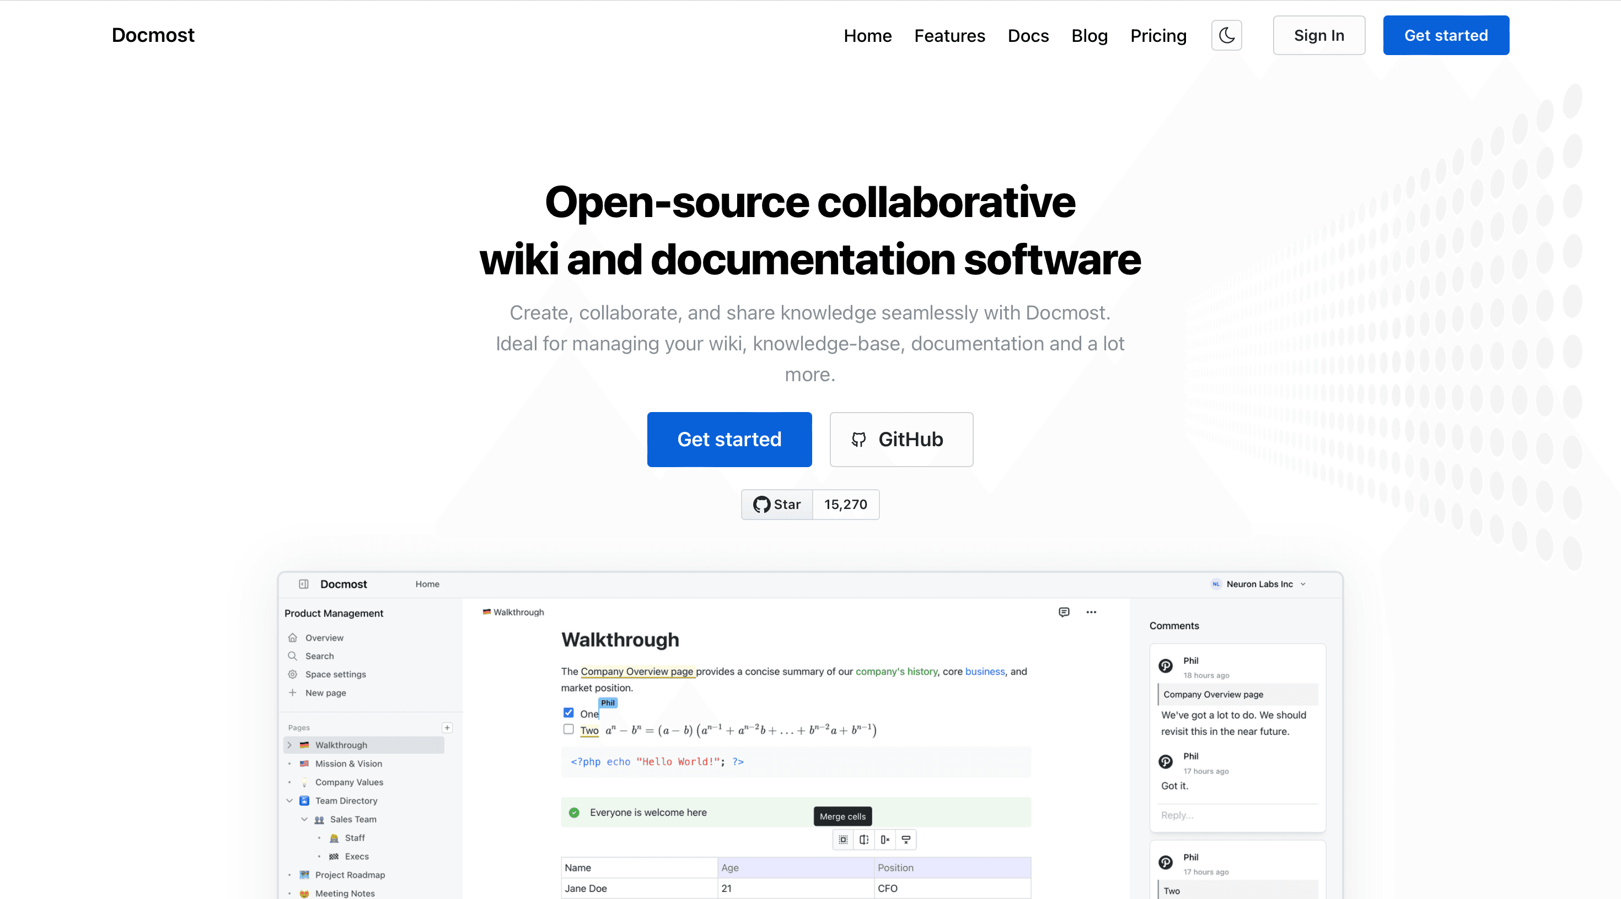Open the Docs nav link

pyautogui.click(x=1028, y=36)
